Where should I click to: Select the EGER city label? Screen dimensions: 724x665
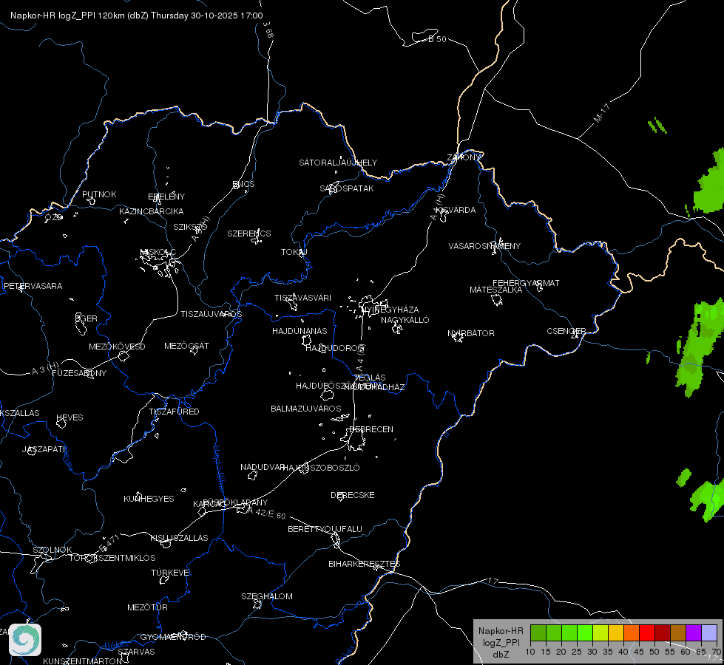coord(87,318)
